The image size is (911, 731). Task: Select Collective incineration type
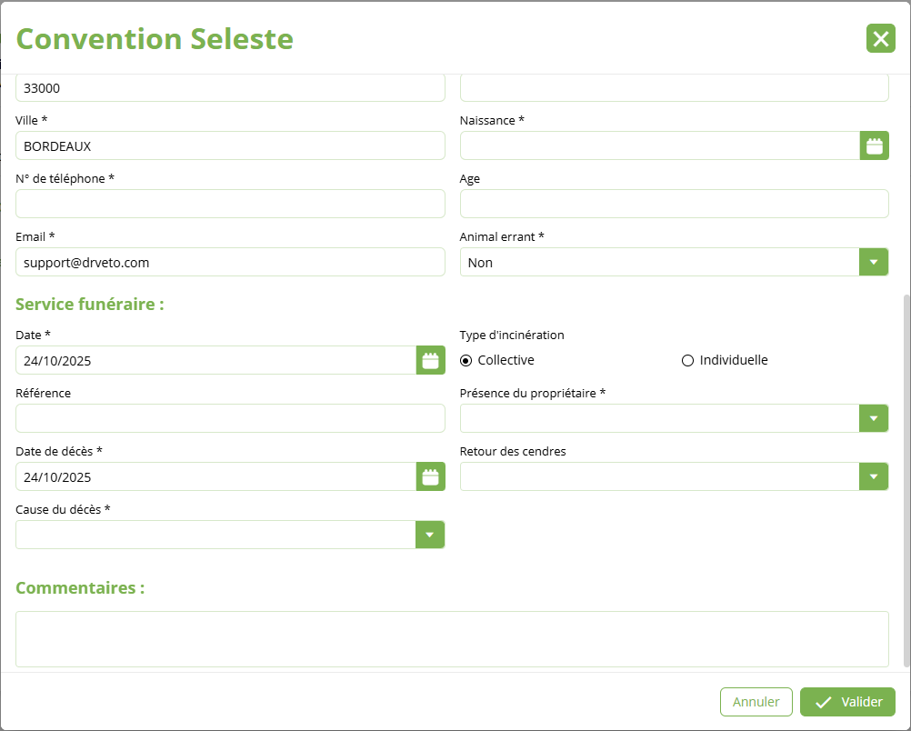coord(466,360)
